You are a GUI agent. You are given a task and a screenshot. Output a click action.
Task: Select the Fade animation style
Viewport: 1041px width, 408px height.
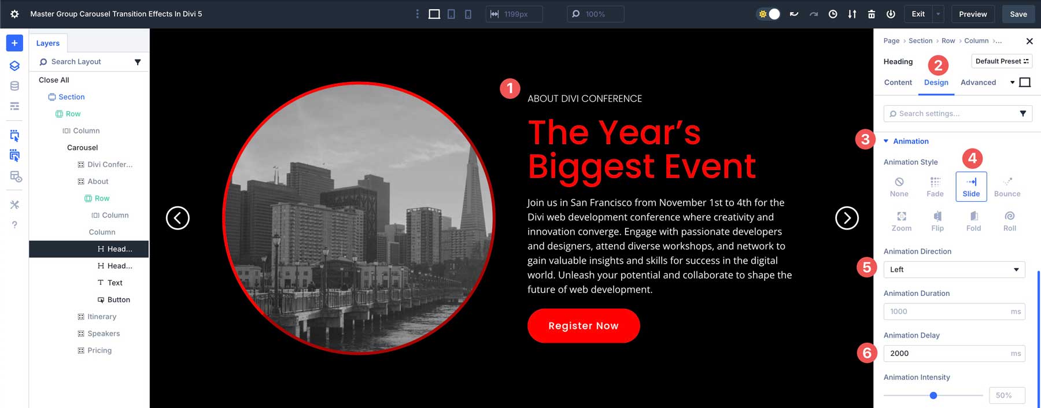click(935, 187)
